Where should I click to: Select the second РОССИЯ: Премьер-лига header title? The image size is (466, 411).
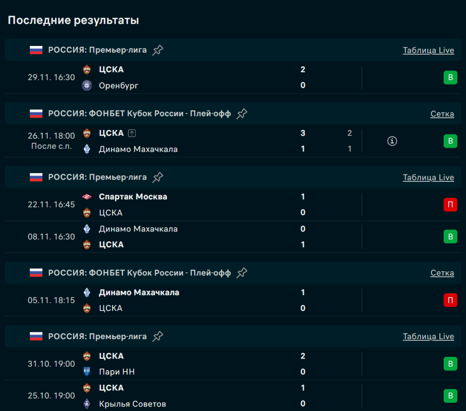pos(97,177)
